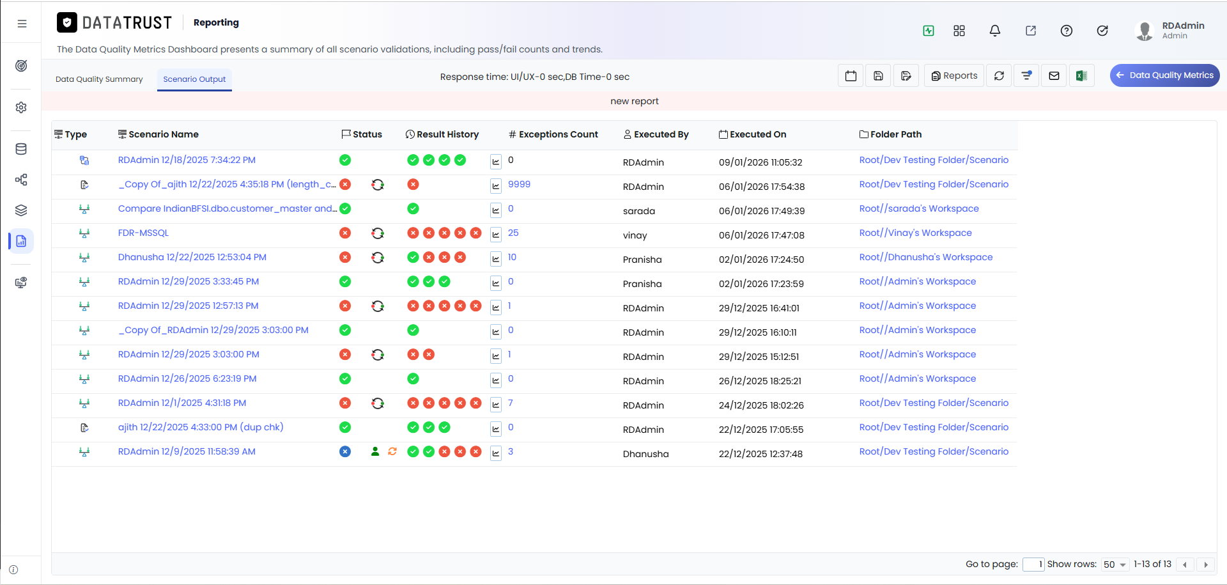Click the Data Quality Metrics button
Image resolution: width=1227 pixels, height=585 pixels.
1164,75
